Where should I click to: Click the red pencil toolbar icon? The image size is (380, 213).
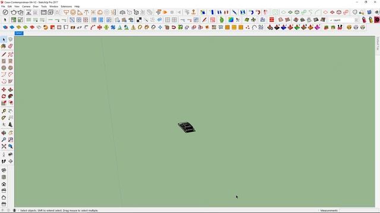[204, 20]
